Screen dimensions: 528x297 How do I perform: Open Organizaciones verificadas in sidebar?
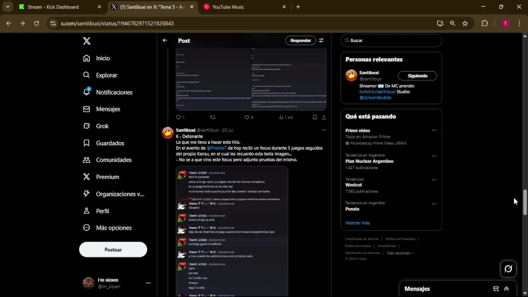coord(113,194)
